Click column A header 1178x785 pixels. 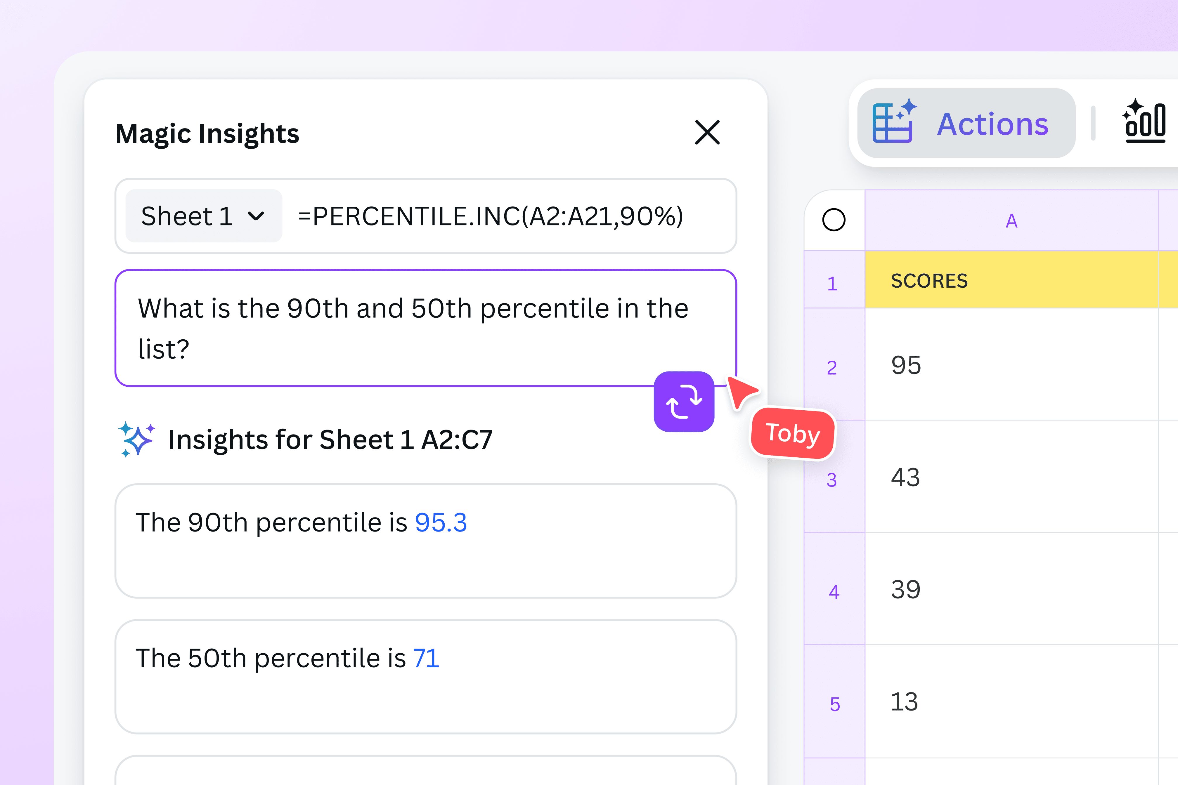[x=1012, y=220]
